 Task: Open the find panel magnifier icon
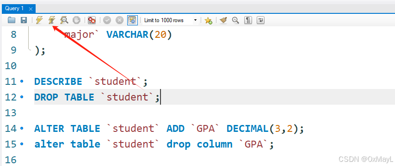(235, 20)
